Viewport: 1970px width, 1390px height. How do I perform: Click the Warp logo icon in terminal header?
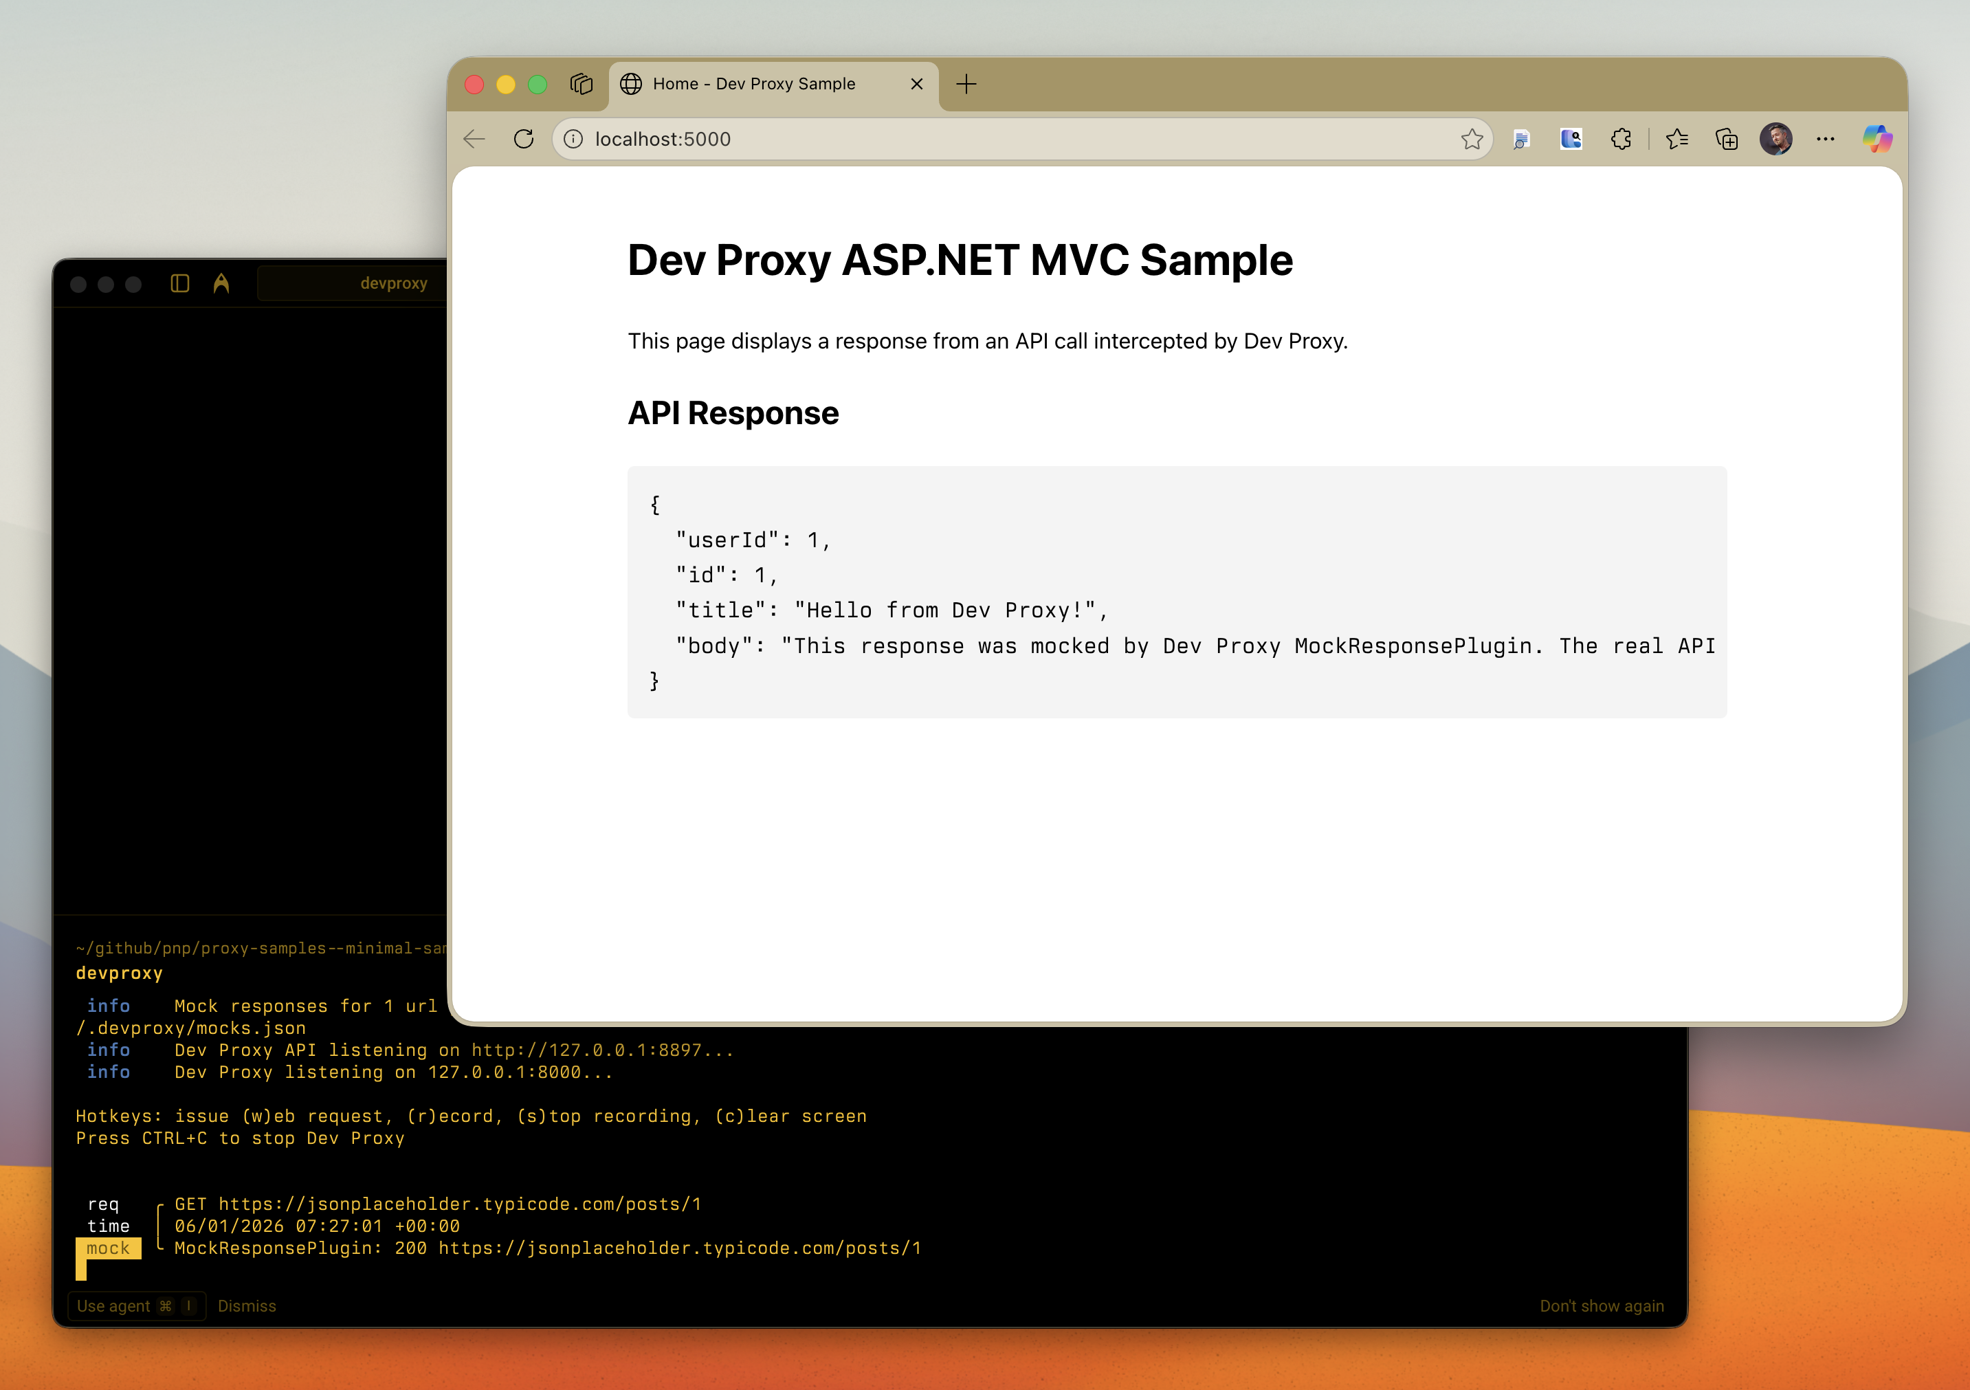point(221,283)
